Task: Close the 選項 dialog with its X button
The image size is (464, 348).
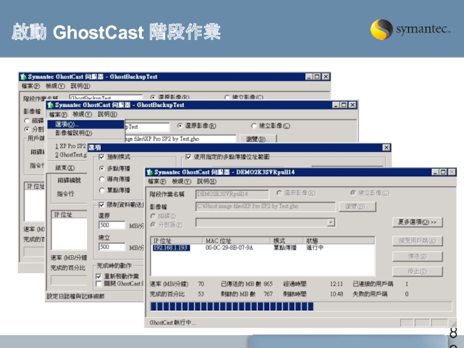Action: coord(386,148)
